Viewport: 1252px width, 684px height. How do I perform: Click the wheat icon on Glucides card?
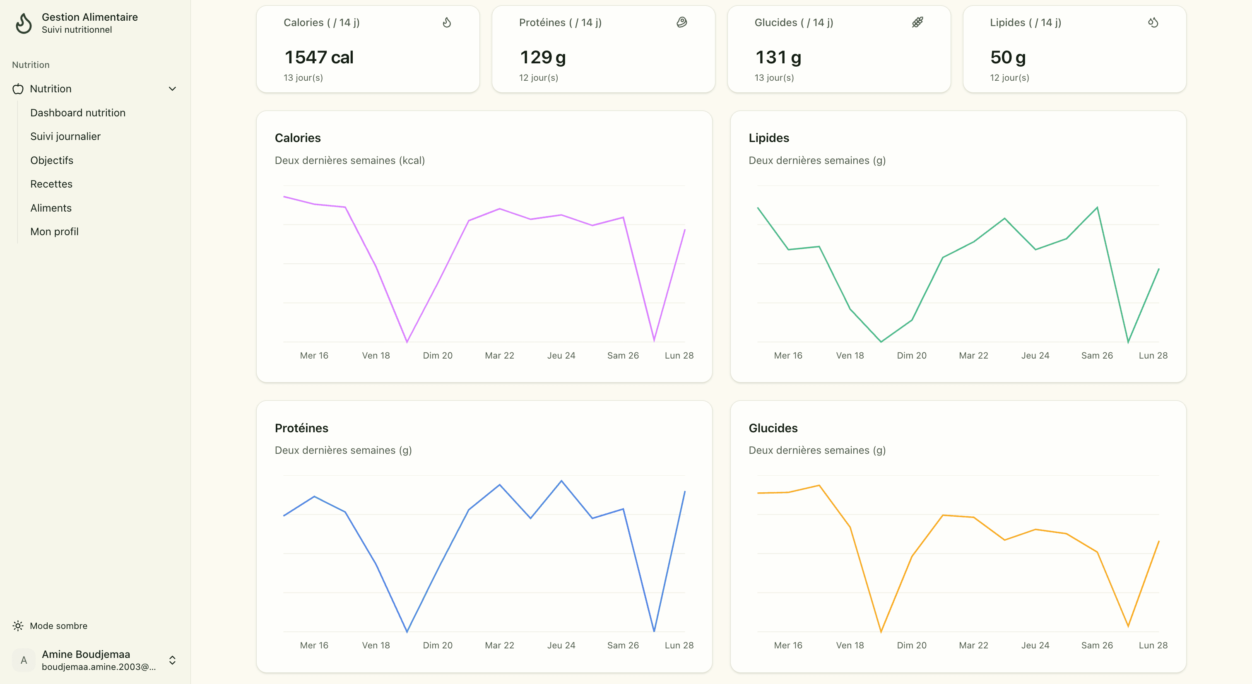917,22
